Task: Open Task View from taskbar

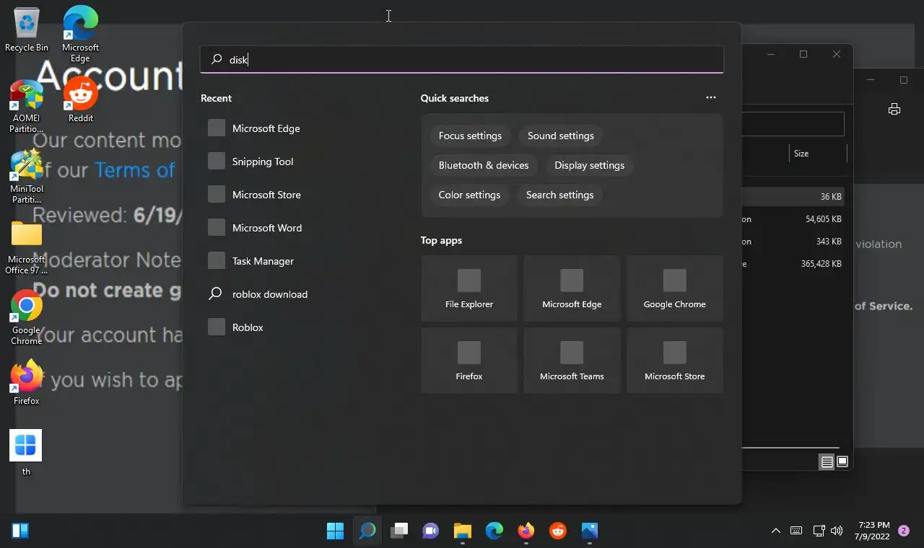Action: 399,531
